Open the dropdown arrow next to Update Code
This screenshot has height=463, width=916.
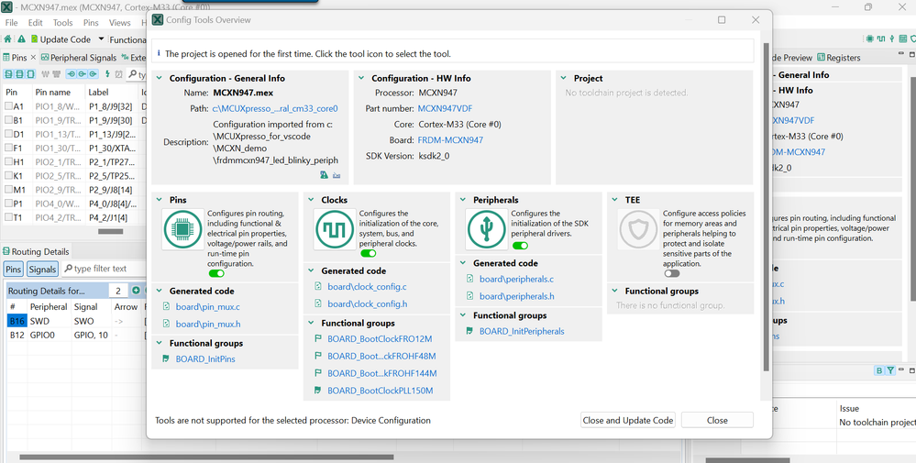point(101,39)
